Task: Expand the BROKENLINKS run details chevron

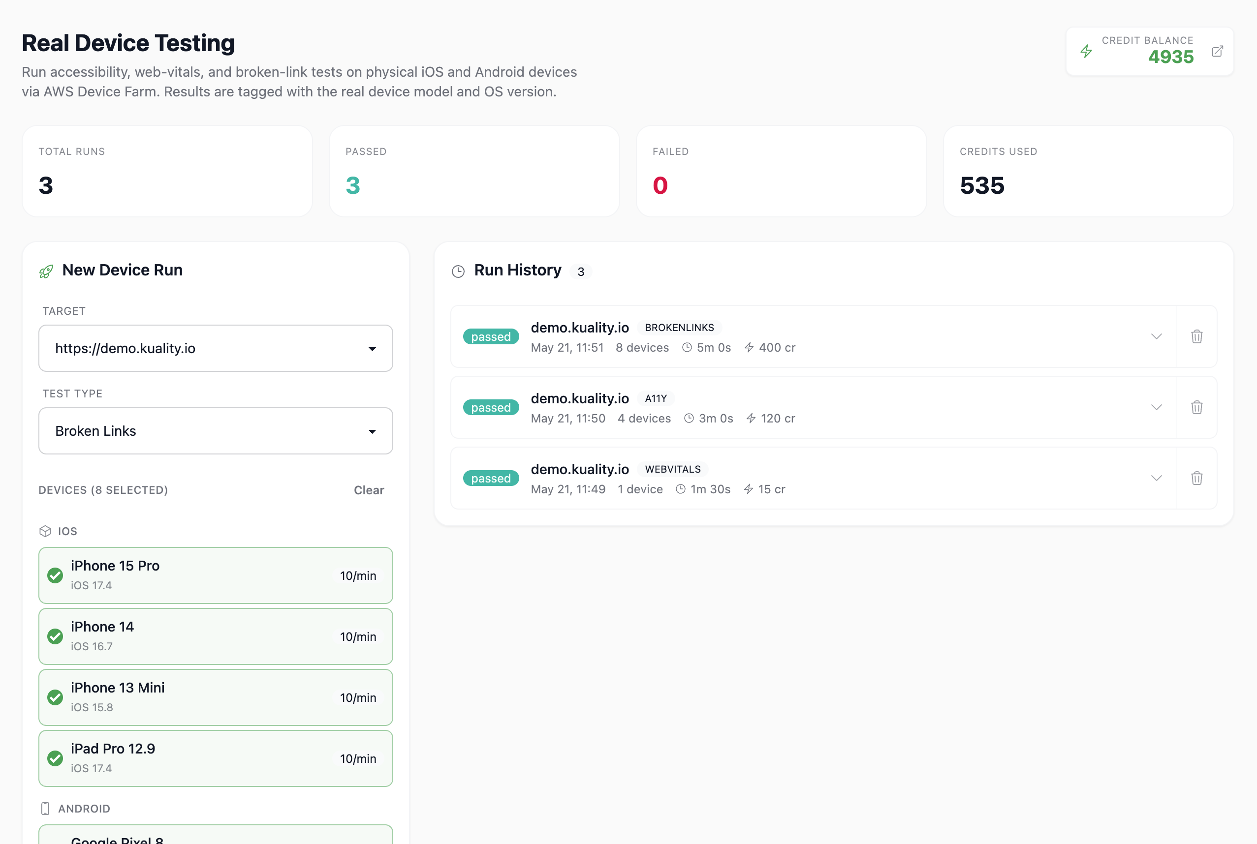Action: pos(1156,336)
